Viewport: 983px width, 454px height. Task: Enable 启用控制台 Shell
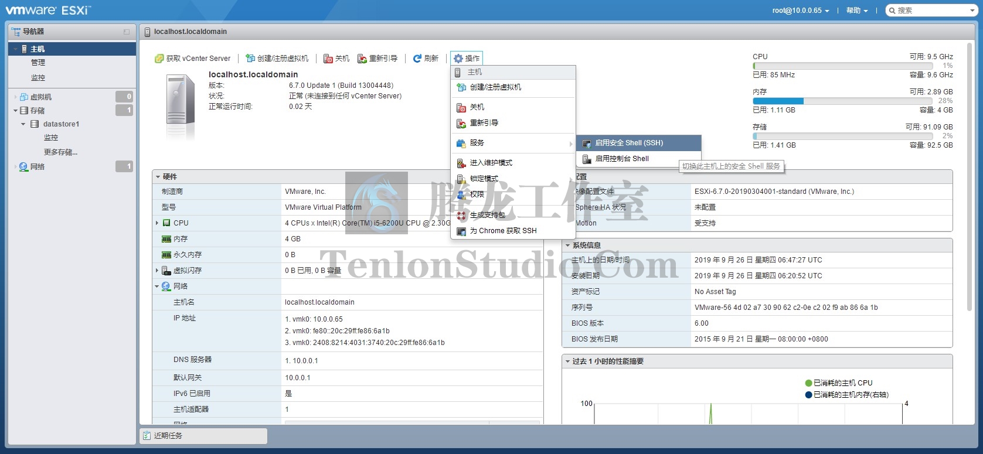pyautogui.click(x=639, y=159)
